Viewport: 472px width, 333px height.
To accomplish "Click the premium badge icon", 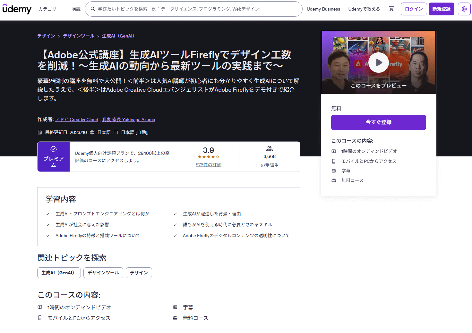I will pyautogui.click(x=54, y=149).
